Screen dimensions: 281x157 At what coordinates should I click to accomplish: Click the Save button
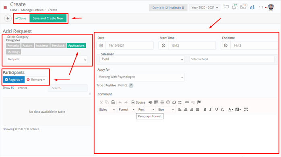point(21,18)
